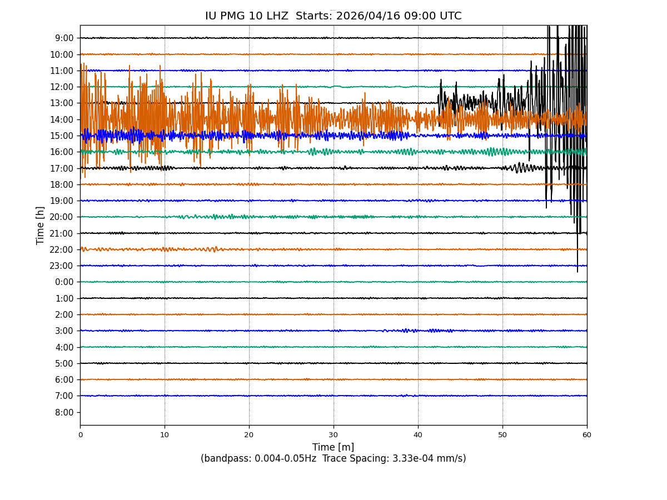Image resolution: width=667 pixels, height=500 pixels.
Task: Select the 6:00 hour tick label
Action: [64, 380]
